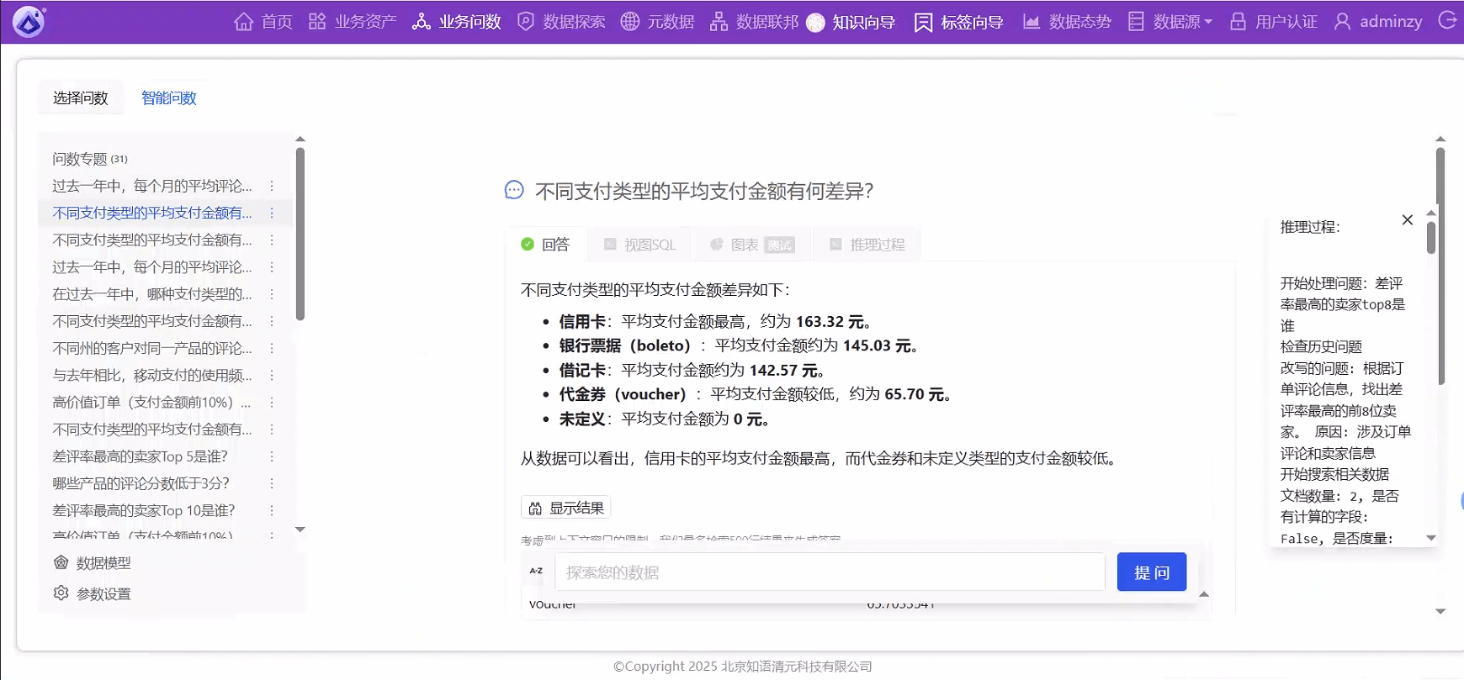Open the 数据态势 chart page
This screenshot has height=680, width=1464.
point(1067,22)
